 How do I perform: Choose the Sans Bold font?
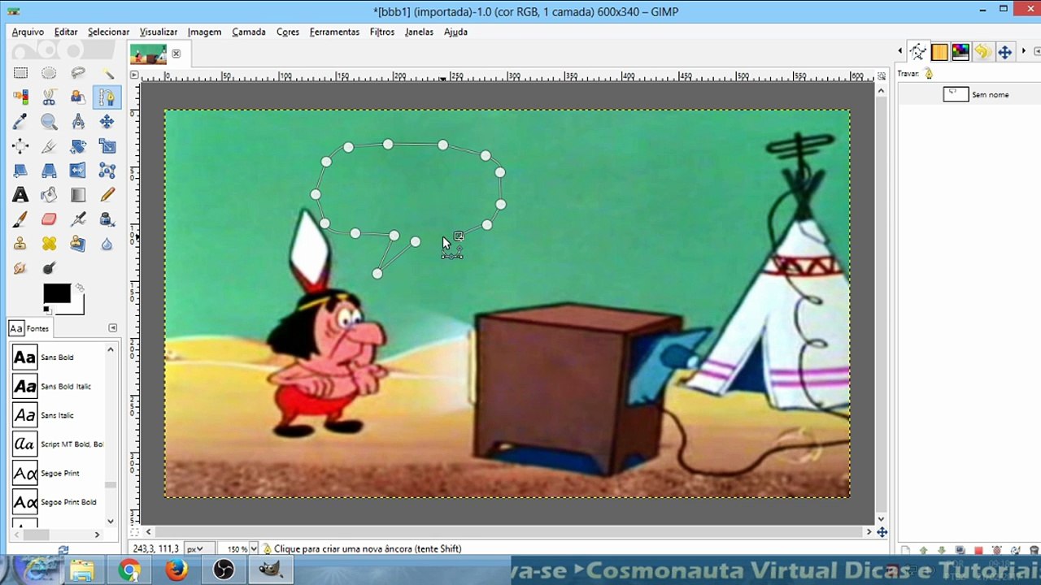(59, 357)
